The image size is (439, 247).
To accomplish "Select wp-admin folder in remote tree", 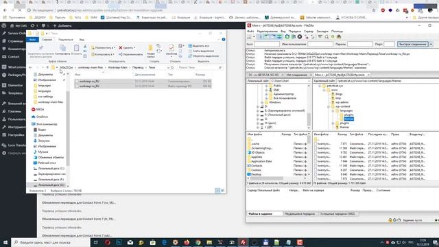I will click(x=342, y=102).
